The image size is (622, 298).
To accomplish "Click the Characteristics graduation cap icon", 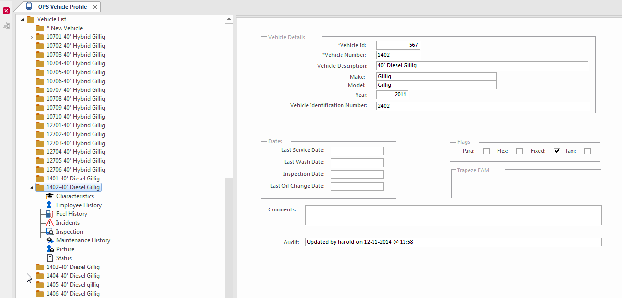I will pos(49,196).
